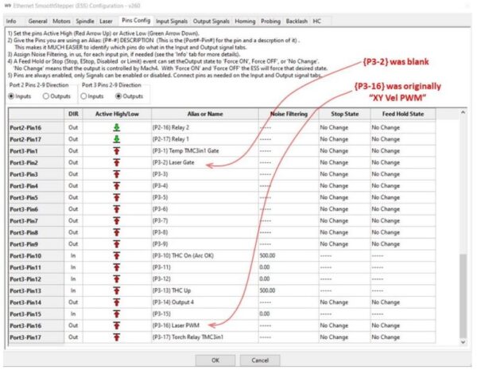Select Inputs for Port 2 Pins 2-9
This screenshot has height=370, width=477.
(x=12, y=96)
